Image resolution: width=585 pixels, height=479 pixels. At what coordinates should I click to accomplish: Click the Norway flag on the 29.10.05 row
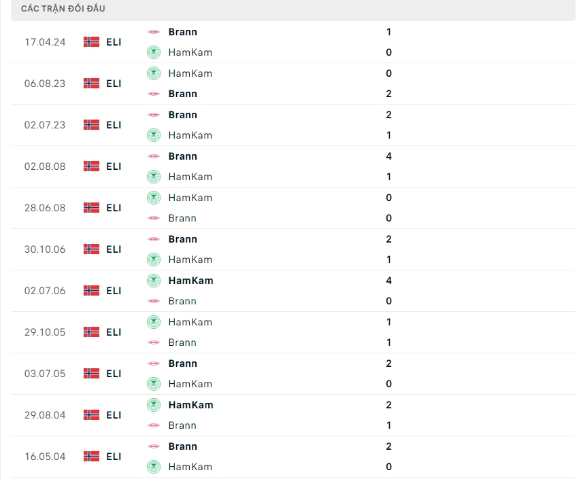91,332
